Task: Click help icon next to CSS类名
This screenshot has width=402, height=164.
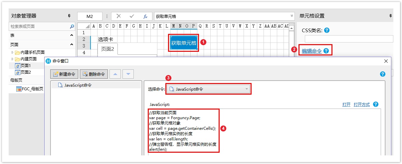Action: tap(327, 31)
